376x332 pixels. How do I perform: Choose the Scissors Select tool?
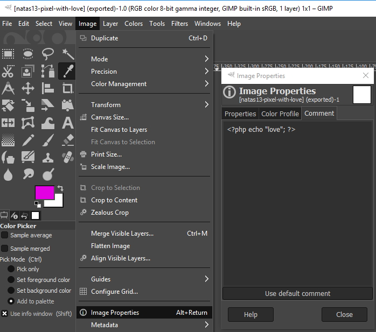(x=8, y=71)
